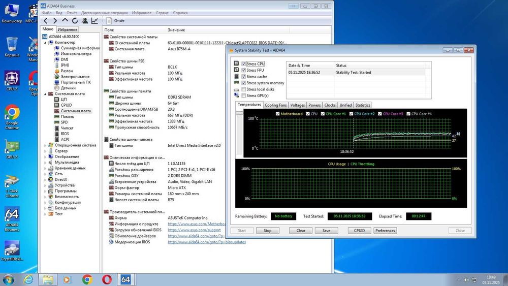Adjust the temperature graph vertical slider handle

[x=239, y=113]
